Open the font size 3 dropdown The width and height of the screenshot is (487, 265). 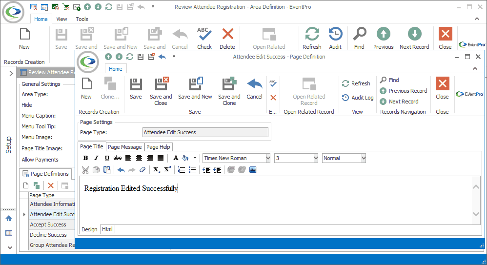tap(316, 158)
